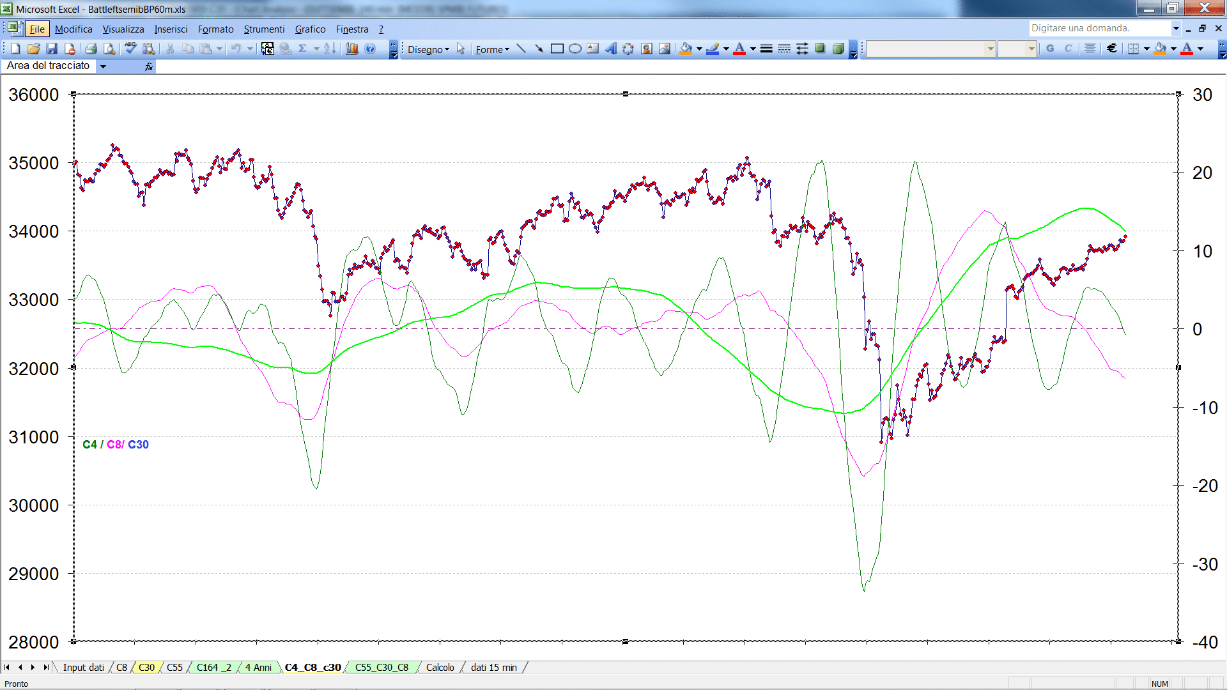The height and width of the screenshot is (690, 1227).
Task: Select the Oval drawing tool
Action: tap(575, 49)
